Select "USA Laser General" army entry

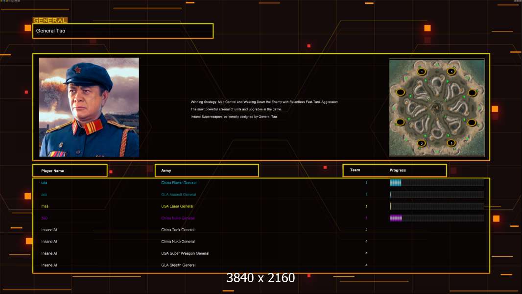[x=177, y=206]
